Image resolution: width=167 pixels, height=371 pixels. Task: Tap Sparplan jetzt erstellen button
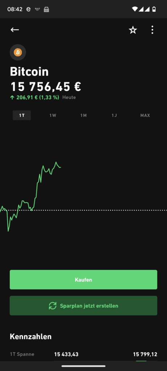83,306
